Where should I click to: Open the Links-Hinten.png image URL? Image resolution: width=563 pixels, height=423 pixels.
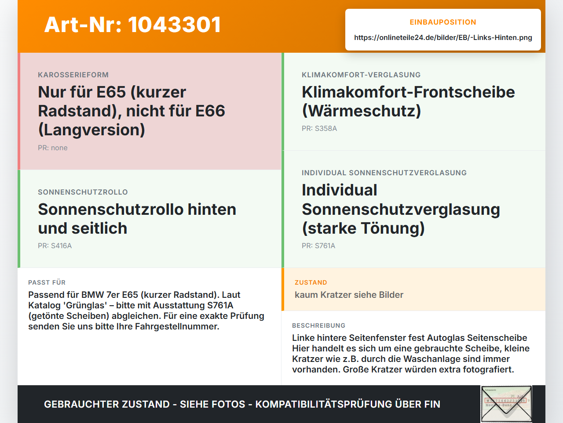click(x=443, y=37)
